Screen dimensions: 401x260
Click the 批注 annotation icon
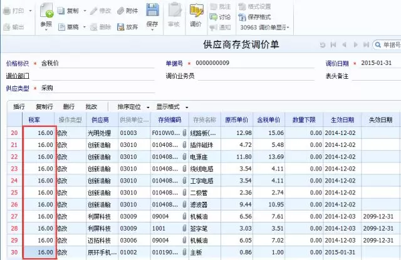coord(213,7)
